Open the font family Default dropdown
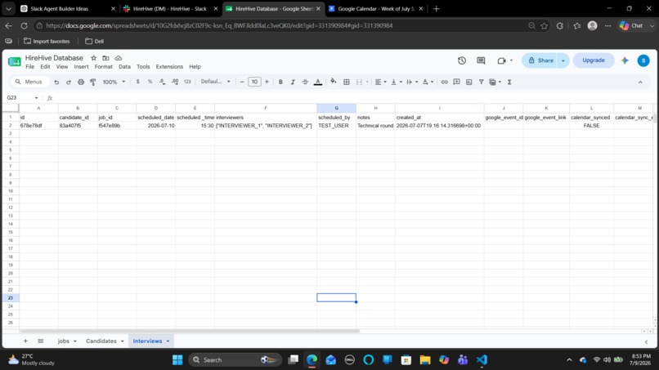Screen dimensions: 659x370 click(215, 82)
